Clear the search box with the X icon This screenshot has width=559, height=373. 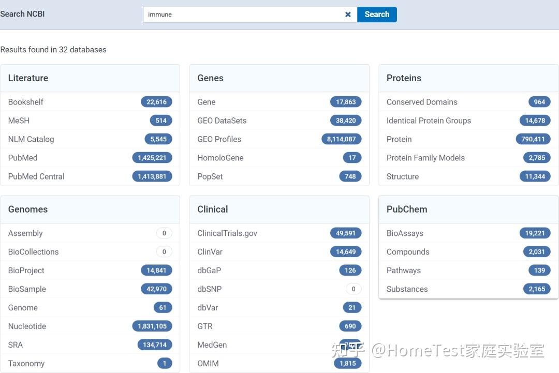coord(348,14)
